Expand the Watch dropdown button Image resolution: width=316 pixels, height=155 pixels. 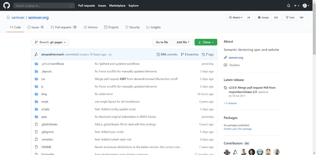[235, 18]
